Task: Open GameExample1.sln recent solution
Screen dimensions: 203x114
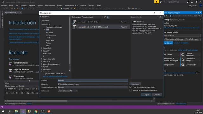Action: [x=21, y=63]
